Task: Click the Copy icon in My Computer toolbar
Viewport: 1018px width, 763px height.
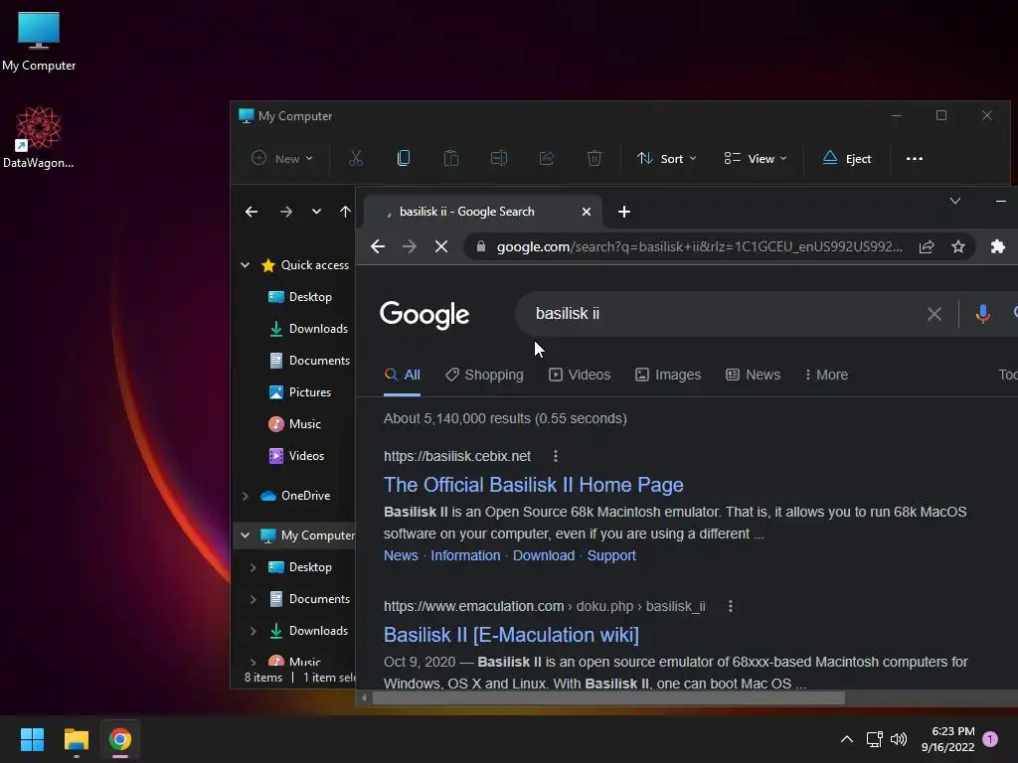Action: tap(404, 158)
